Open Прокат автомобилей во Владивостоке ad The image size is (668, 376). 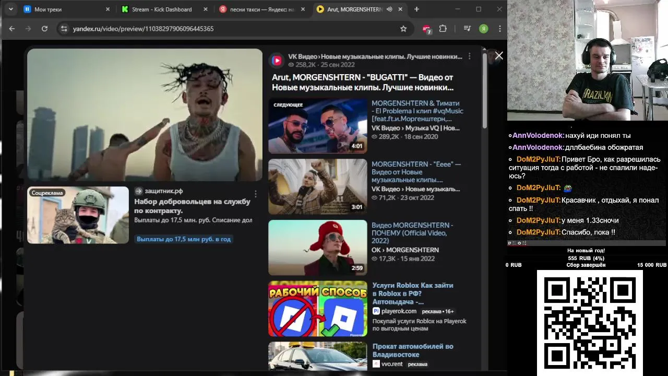click(x=413, y=350)
